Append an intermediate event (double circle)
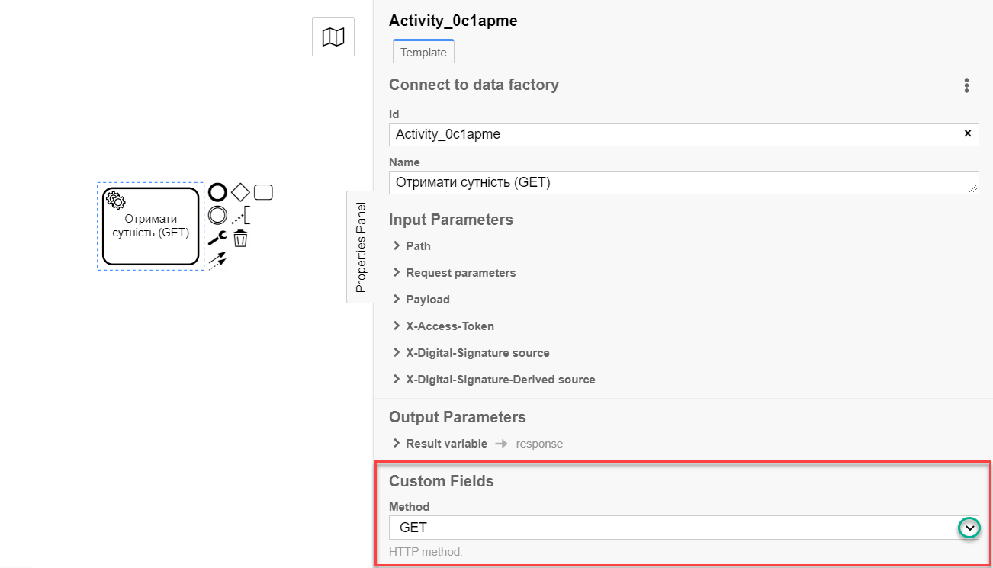This screenshot has height=568, width=993. point(218,215)
